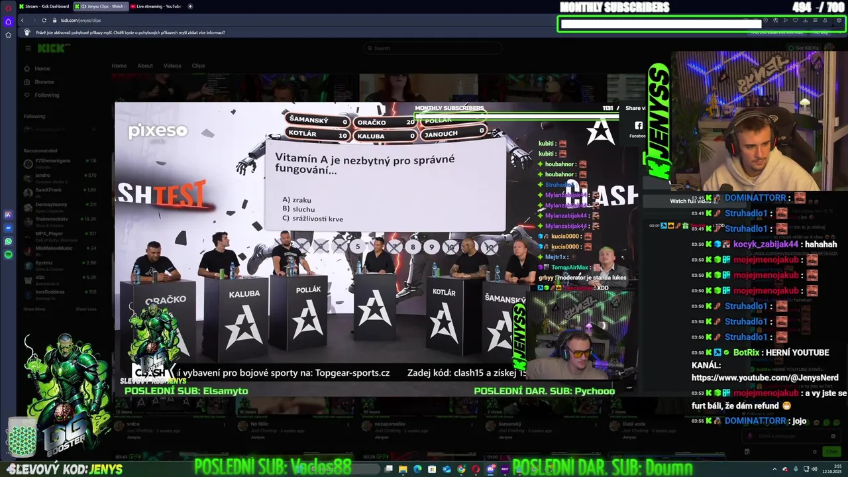Click the 'srdce' clip title
This screenshot has width=848, height=477.
tap(134, 423)
